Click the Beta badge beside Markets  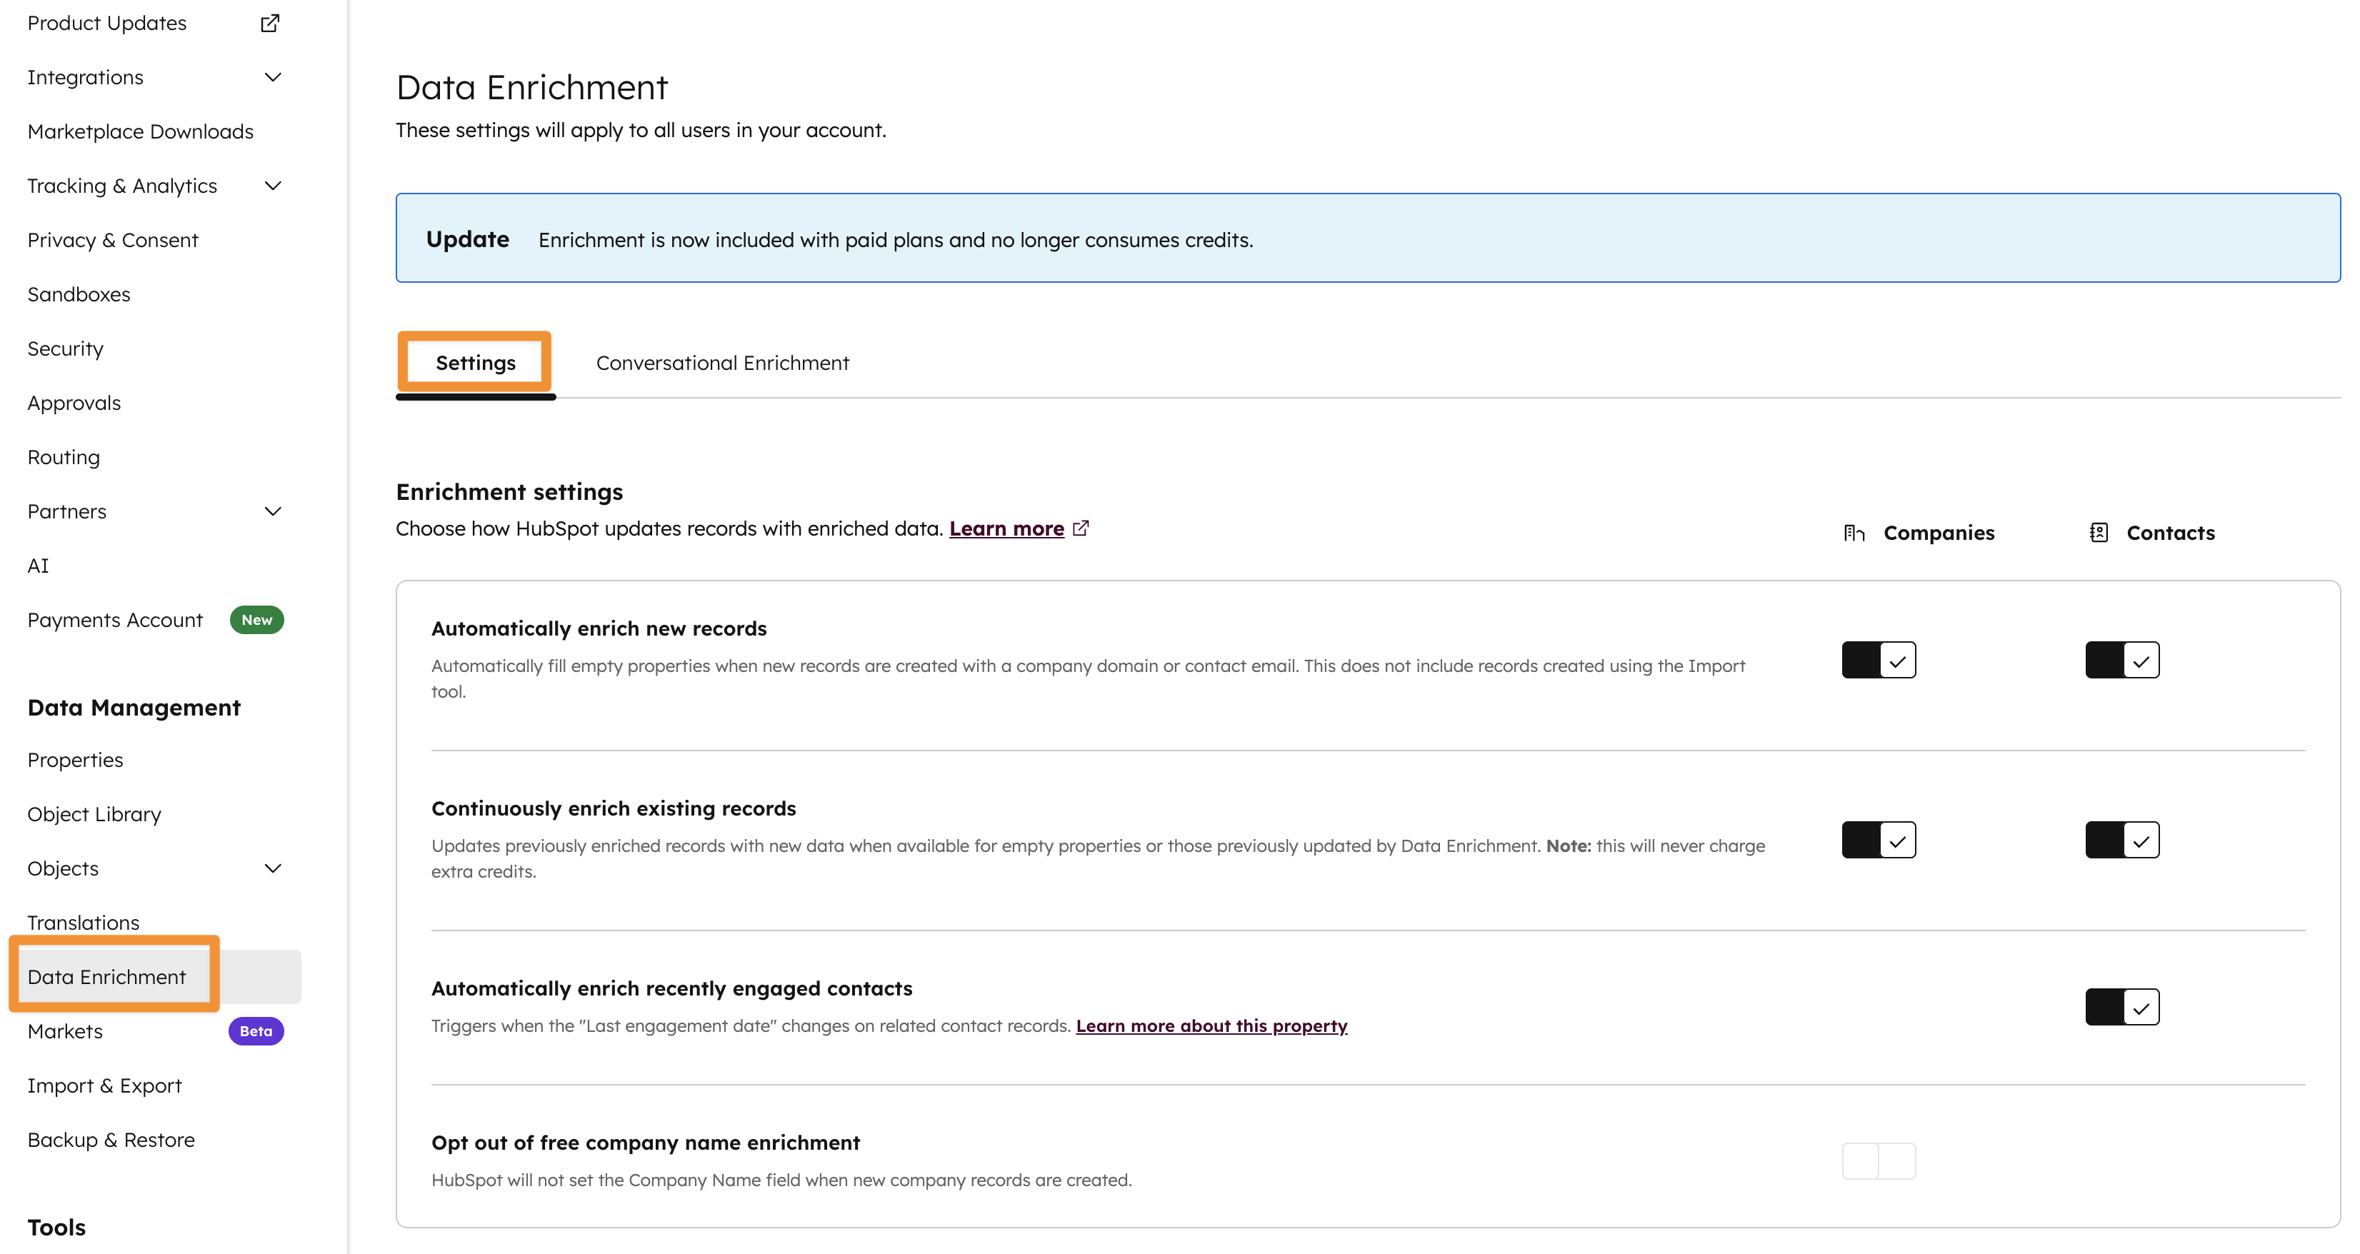click(x=256, y=1031)
